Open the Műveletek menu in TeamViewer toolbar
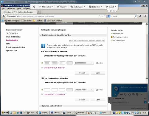 click(46, 7)
